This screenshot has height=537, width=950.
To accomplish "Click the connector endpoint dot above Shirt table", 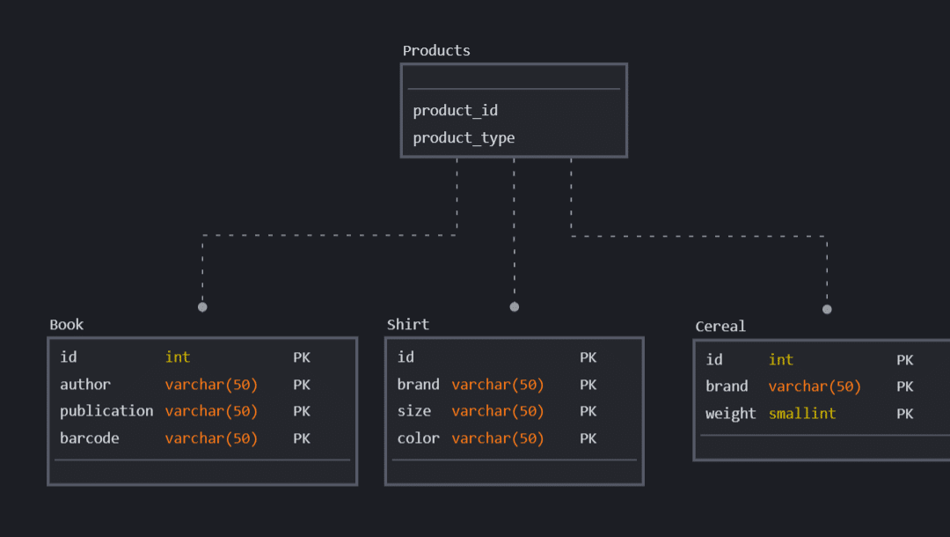I will pyautogui.click(x=515, y=307).
